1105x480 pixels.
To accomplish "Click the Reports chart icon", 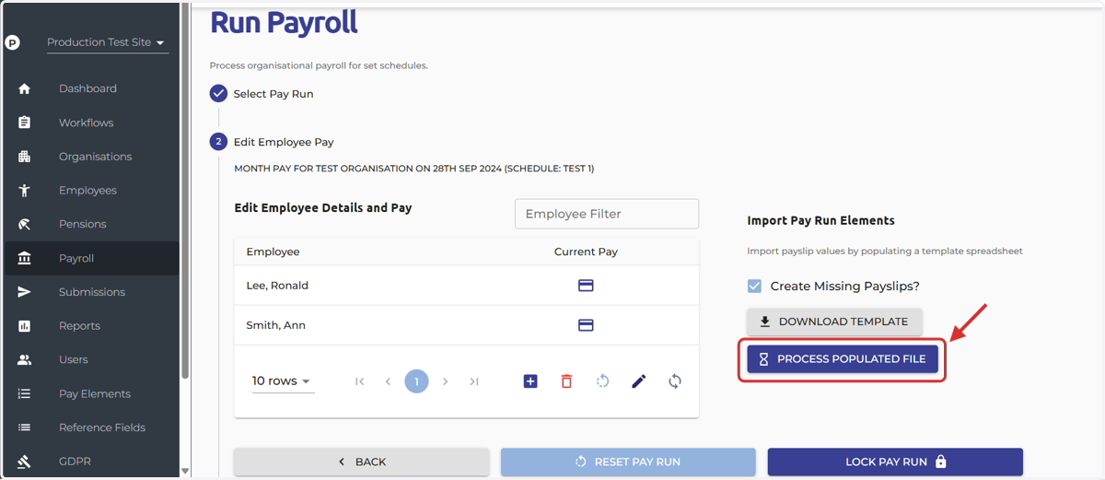I will tap(24, 326).
